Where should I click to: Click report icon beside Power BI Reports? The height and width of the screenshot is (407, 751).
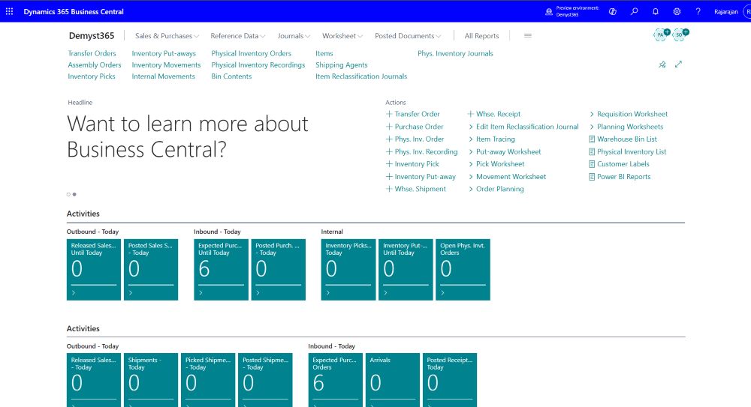click(592, 176)
